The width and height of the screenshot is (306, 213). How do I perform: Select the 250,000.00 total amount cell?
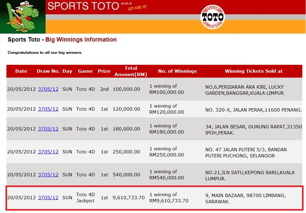126,152
